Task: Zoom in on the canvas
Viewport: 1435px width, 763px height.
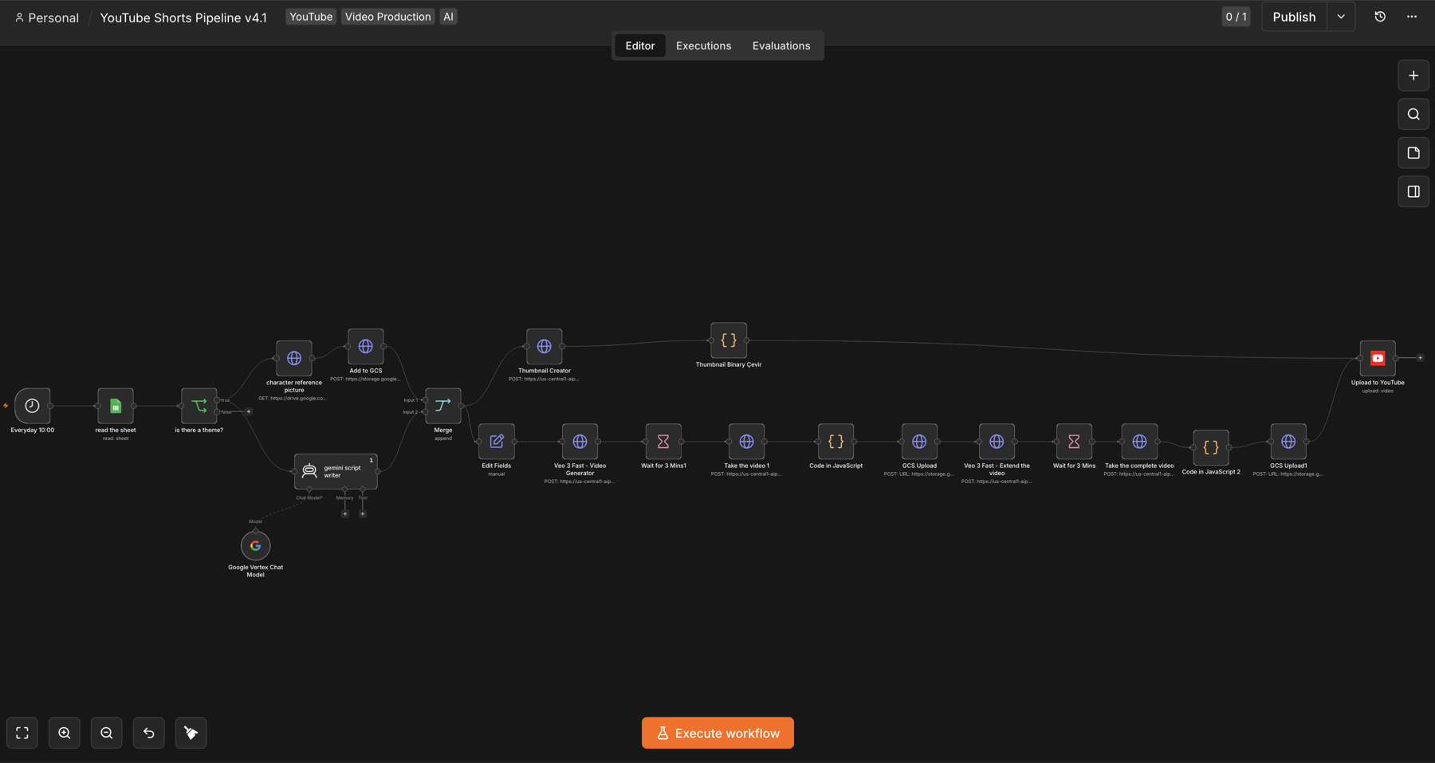Action: coord(65,733)
